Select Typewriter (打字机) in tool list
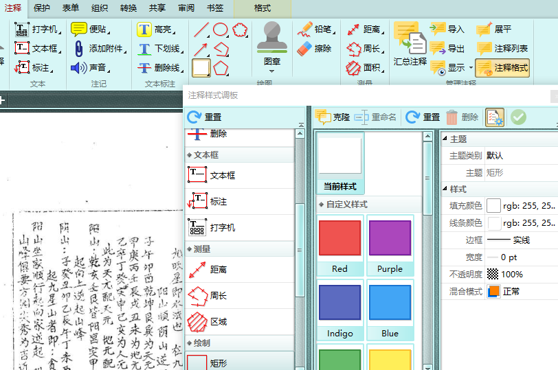The image size is (558, 370). point(240,227)
